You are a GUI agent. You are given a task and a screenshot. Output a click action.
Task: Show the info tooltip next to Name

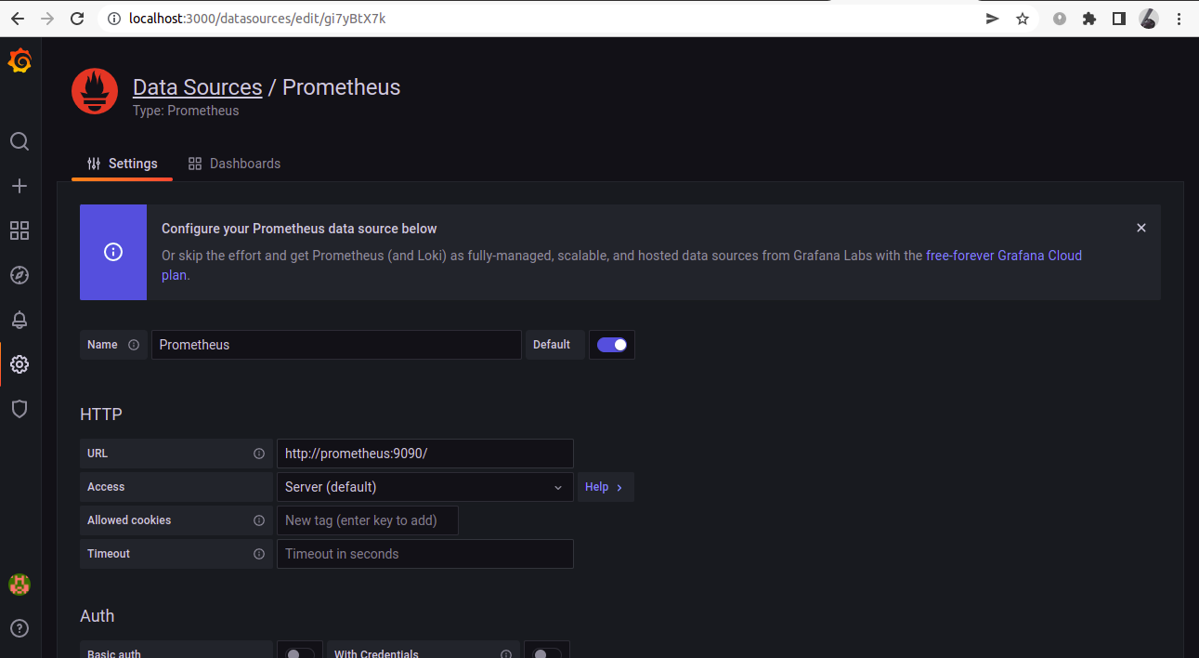click(134, 345)
